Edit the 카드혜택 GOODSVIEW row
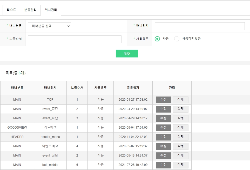Image resolution: width=250 pixels, height=170 pixels. click(163, 128)
